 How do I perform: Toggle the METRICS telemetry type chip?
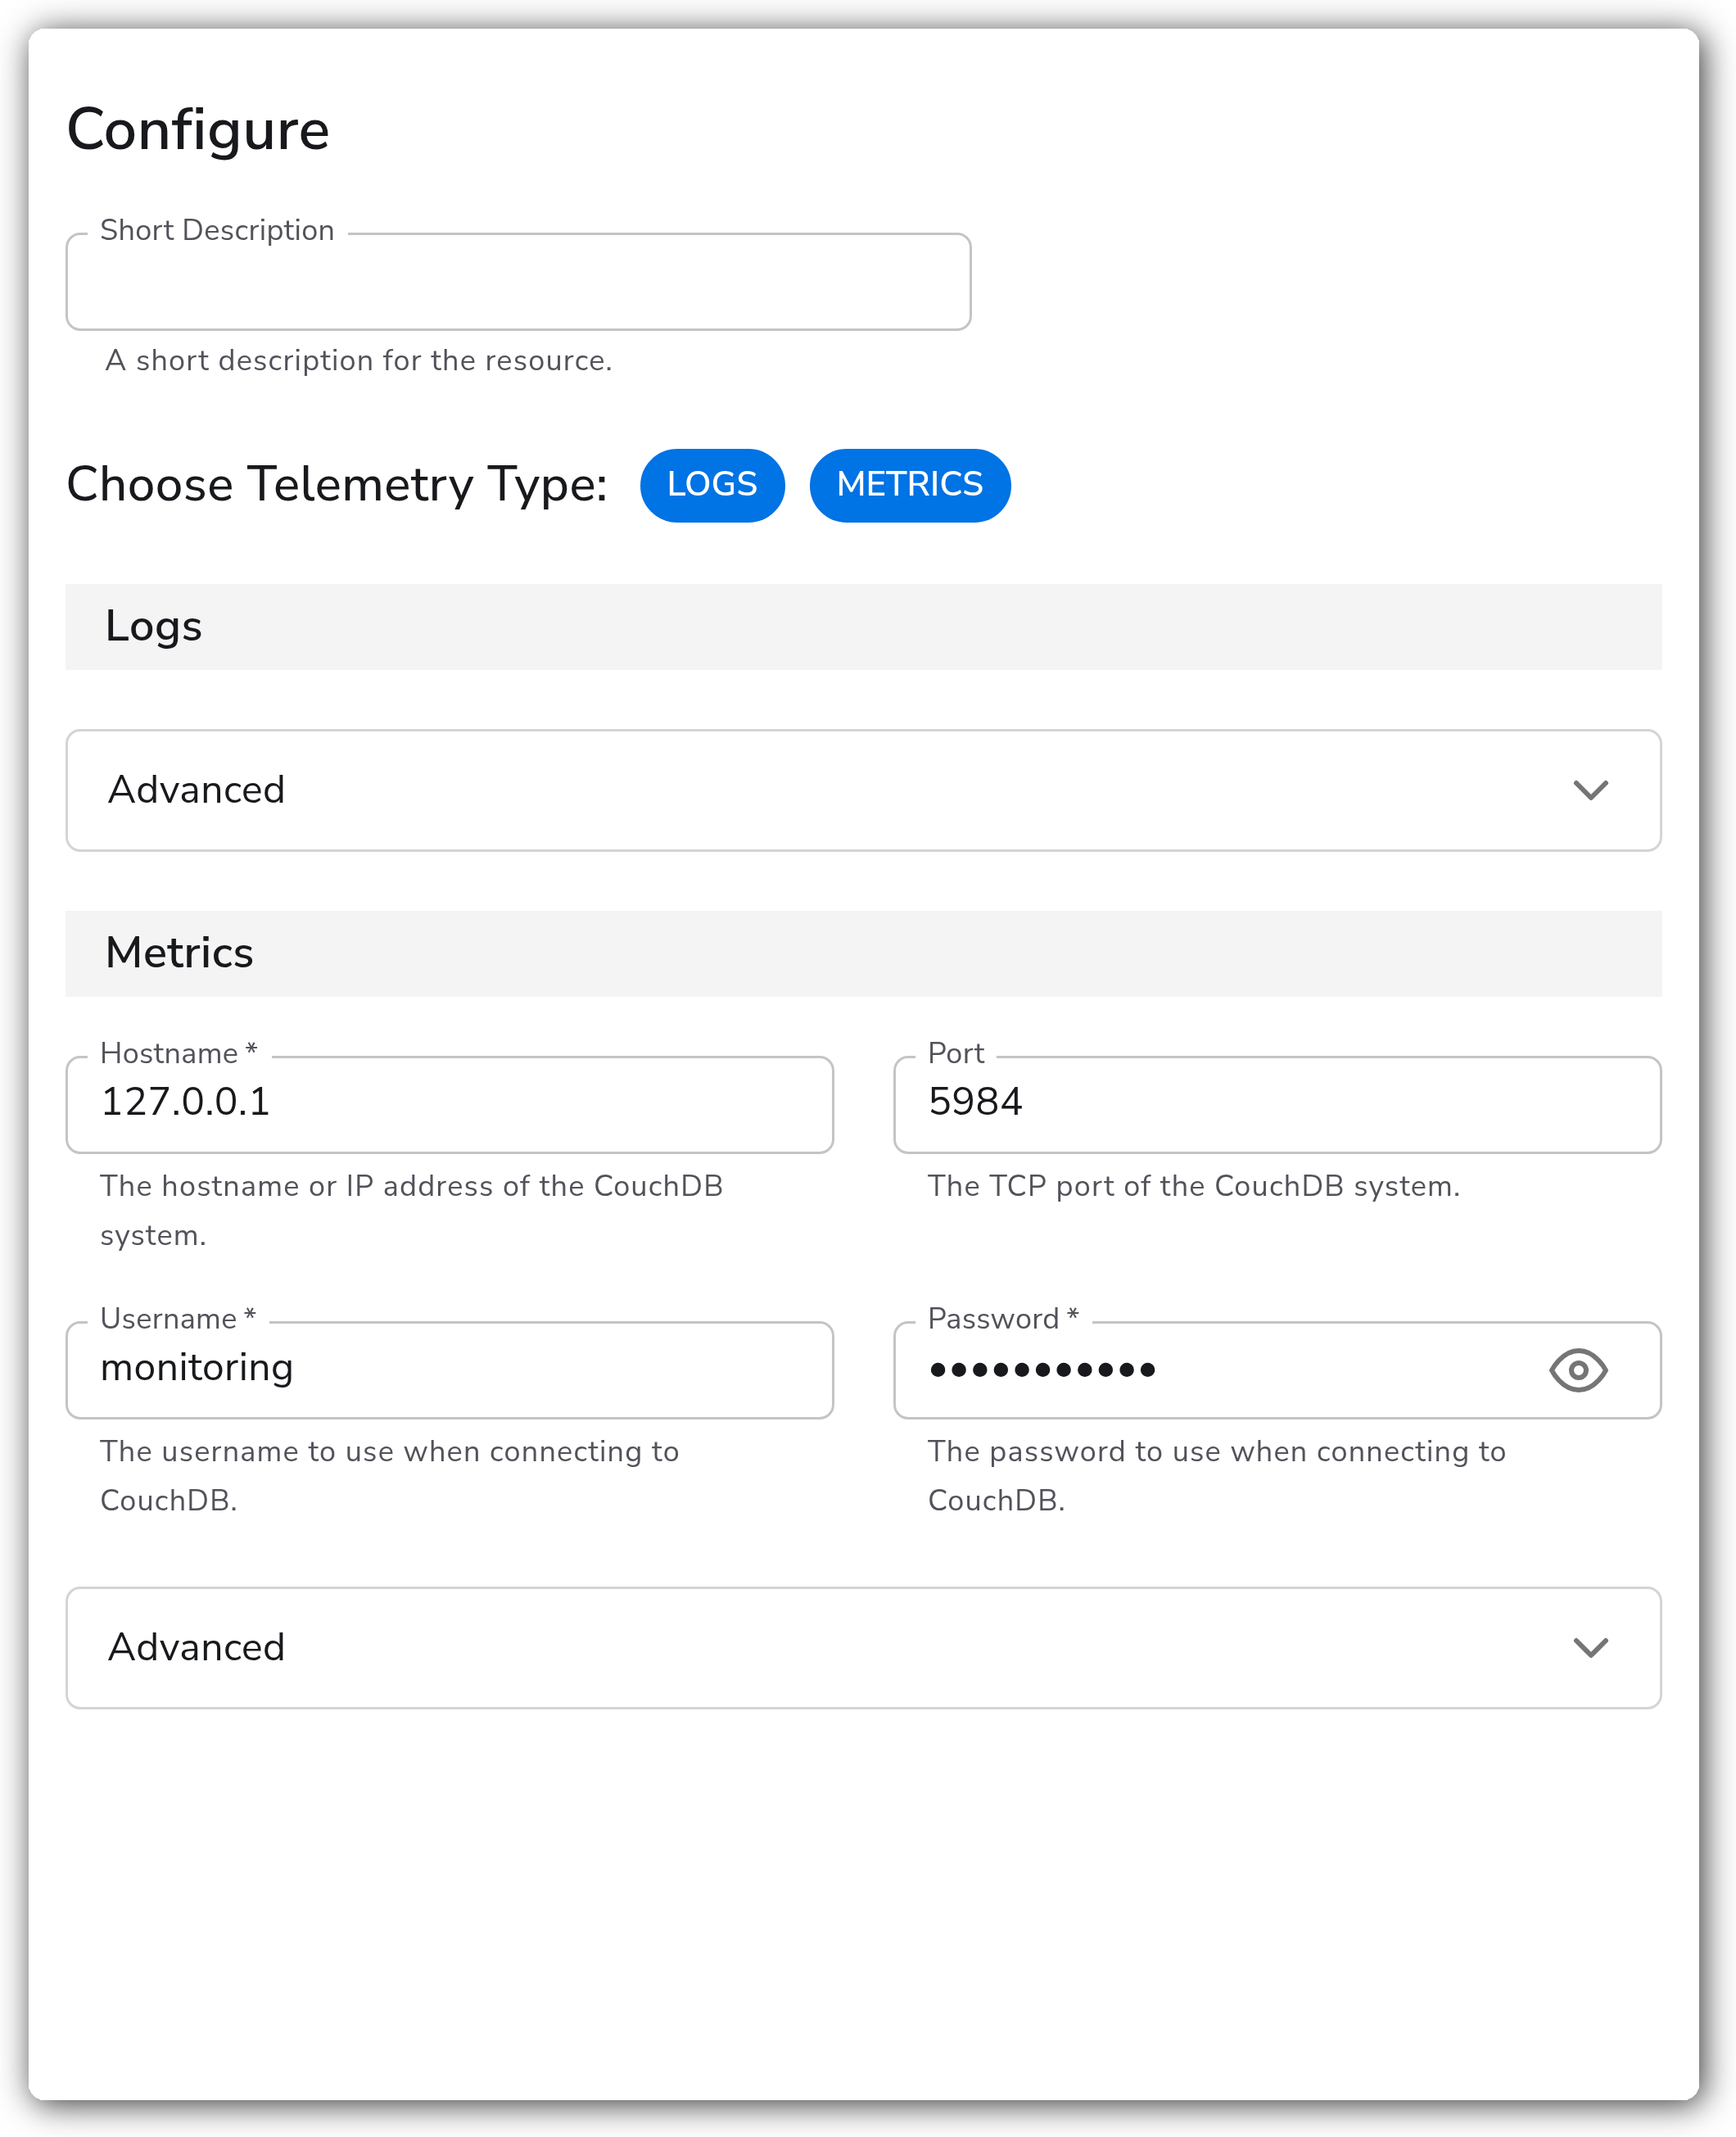[909, 485]
